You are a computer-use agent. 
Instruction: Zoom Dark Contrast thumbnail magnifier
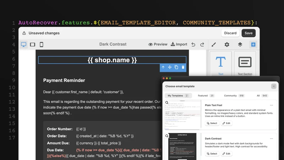167,136
